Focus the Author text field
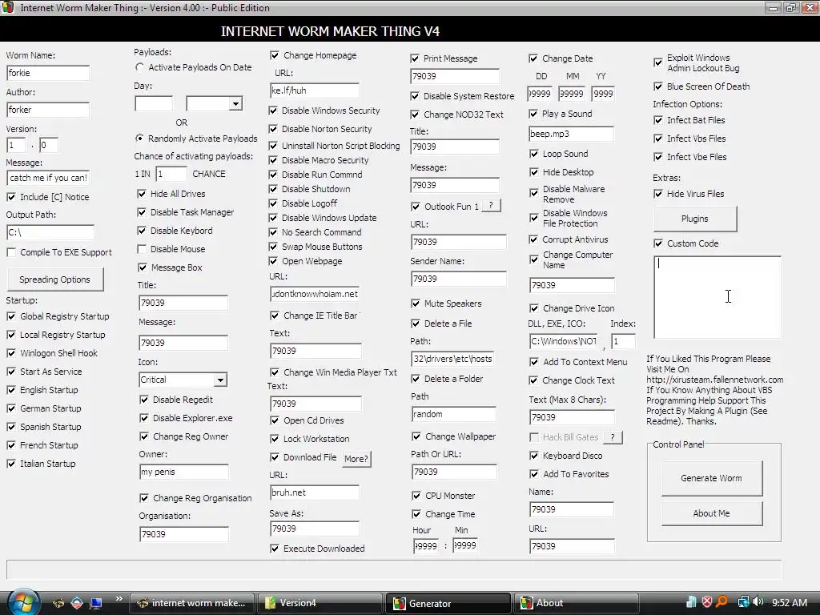The height and width of the screenshot is (615, 820). click(48, 109)
